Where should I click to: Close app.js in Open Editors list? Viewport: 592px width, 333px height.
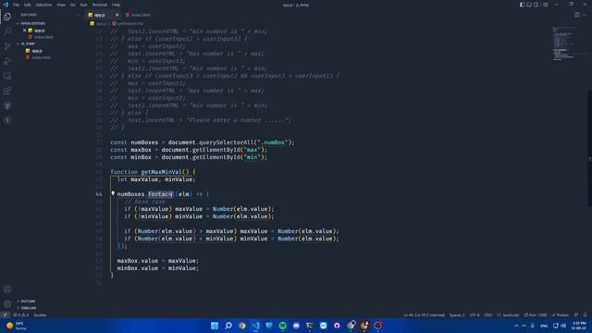point(25,31)
